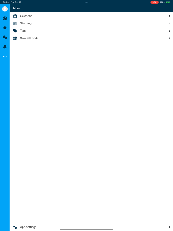Click the App settings gears icon
Image resolution: width=173 pixels, height=231 pixels.
[x=15, y=227]
